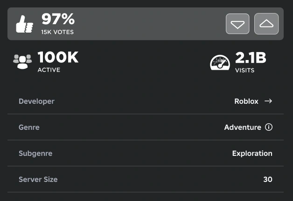Screen dimensions: 293x201
Task: Select the Subgenre row label
Action: (35, 154)
